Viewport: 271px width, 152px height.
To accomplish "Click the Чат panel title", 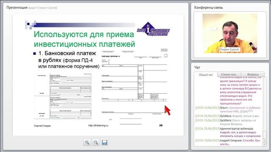I will 197,68.
